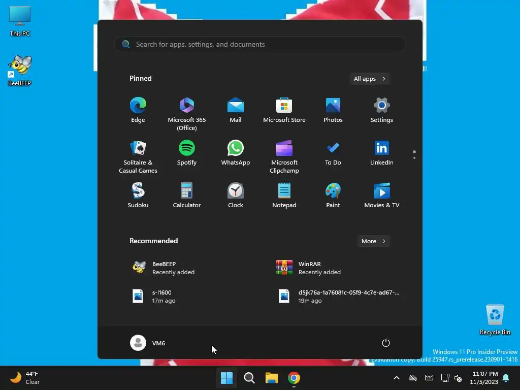Viewport: 520px width, 390px height.
Task: Launch Microsoft 365 (Office)
Action: tap(187, 114)
